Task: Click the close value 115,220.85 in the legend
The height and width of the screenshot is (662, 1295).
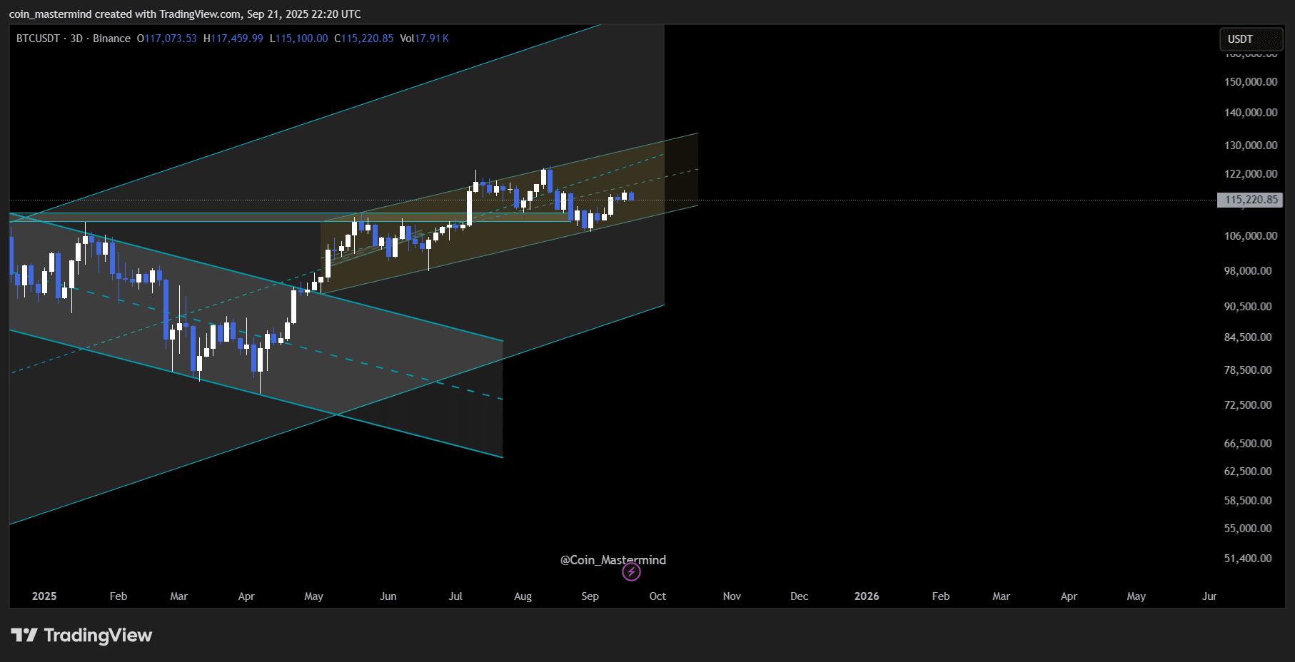Action: 368,39
